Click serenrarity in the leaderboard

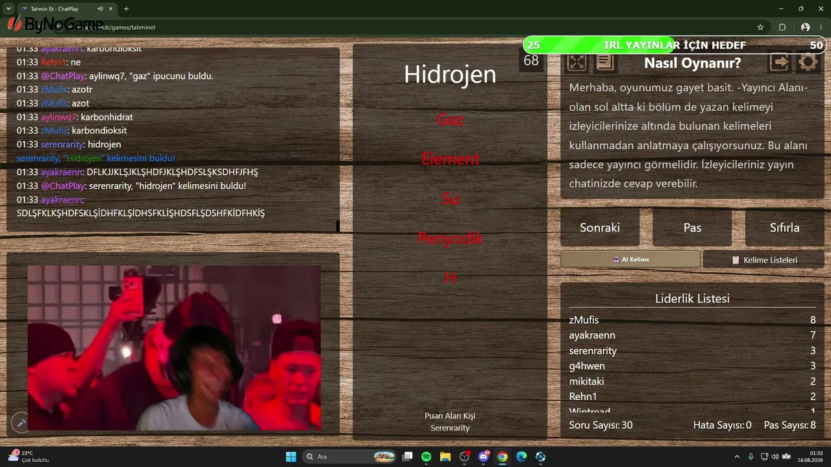click(x=593, y=351)
